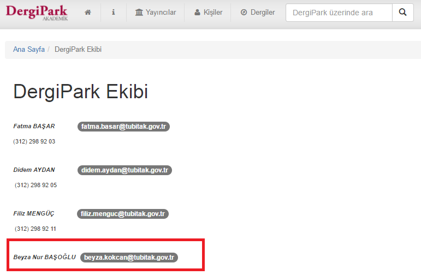This screenshot has width=421, height=275.
Task: Click the name Fatma BAŞAR
Action: pos(34,127)
